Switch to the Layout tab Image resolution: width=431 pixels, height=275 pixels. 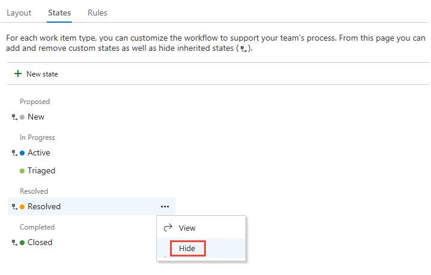(19, 13)
